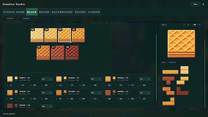Select the Create sub-tab

pyautogui.click(x=10, y=19)
